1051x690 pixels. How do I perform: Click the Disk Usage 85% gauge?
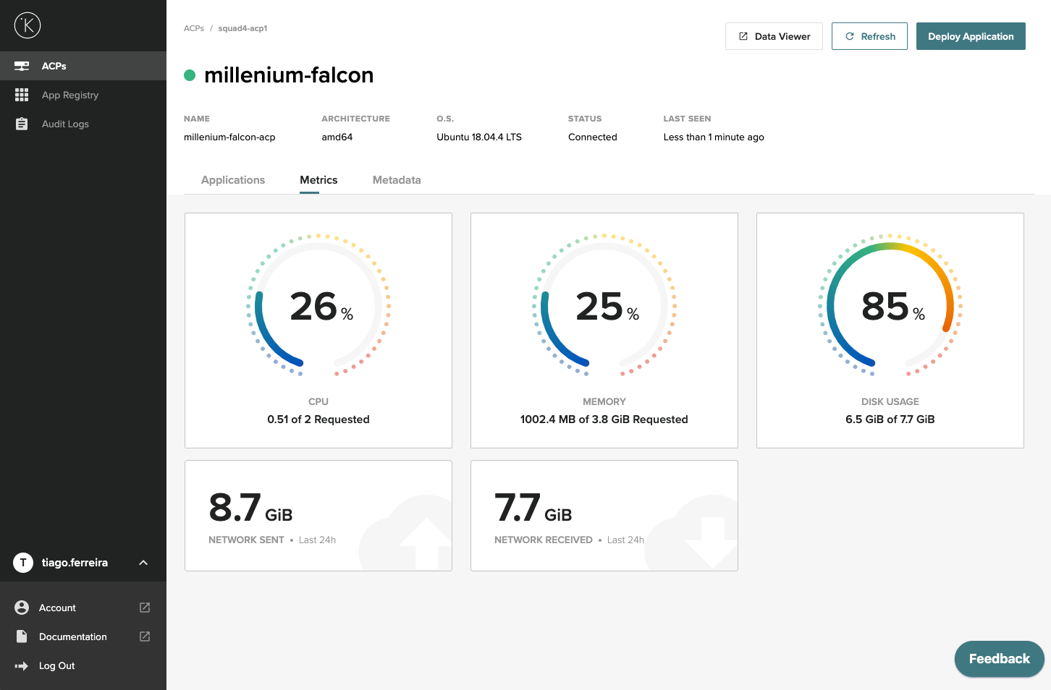[x=890, y=305]
